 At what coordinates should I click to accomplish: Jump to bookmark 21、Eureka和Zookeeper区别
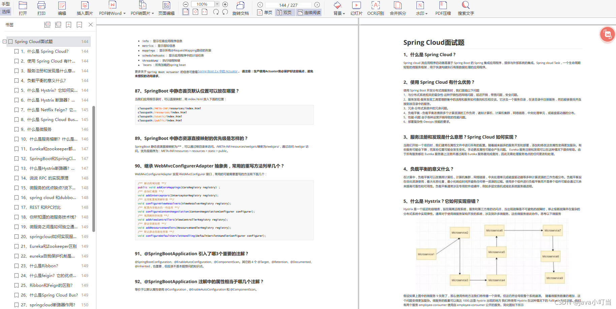point(49,246)
